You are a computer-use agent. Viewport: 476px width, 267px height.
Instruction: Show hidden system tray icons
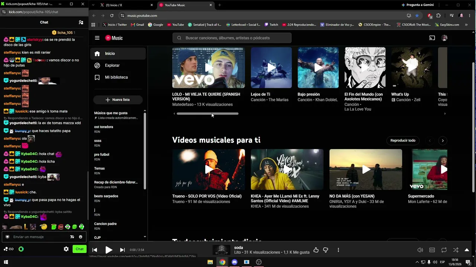click(x=416, y=262)
